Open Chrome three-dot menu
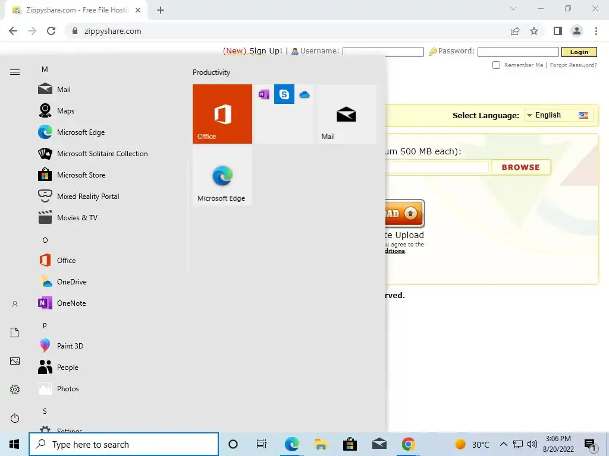This screenshot has height=456, width=609. tap(596, 31)
